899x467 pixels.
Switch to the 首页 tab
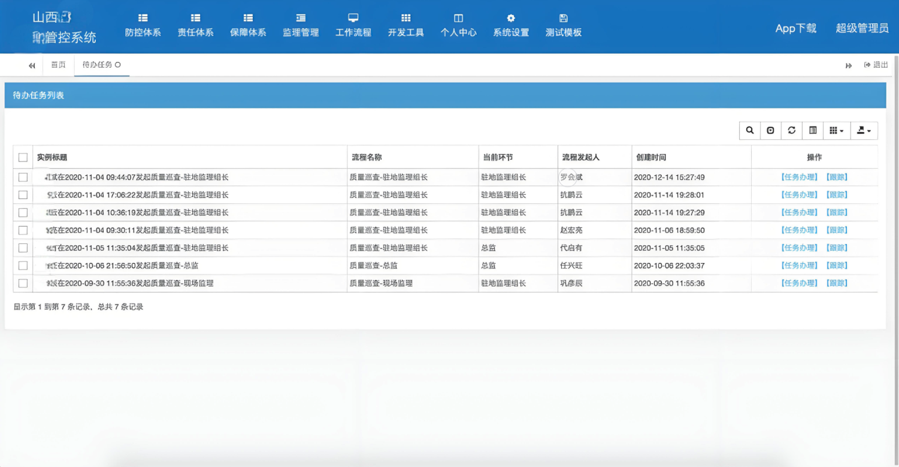pos(58,65)
